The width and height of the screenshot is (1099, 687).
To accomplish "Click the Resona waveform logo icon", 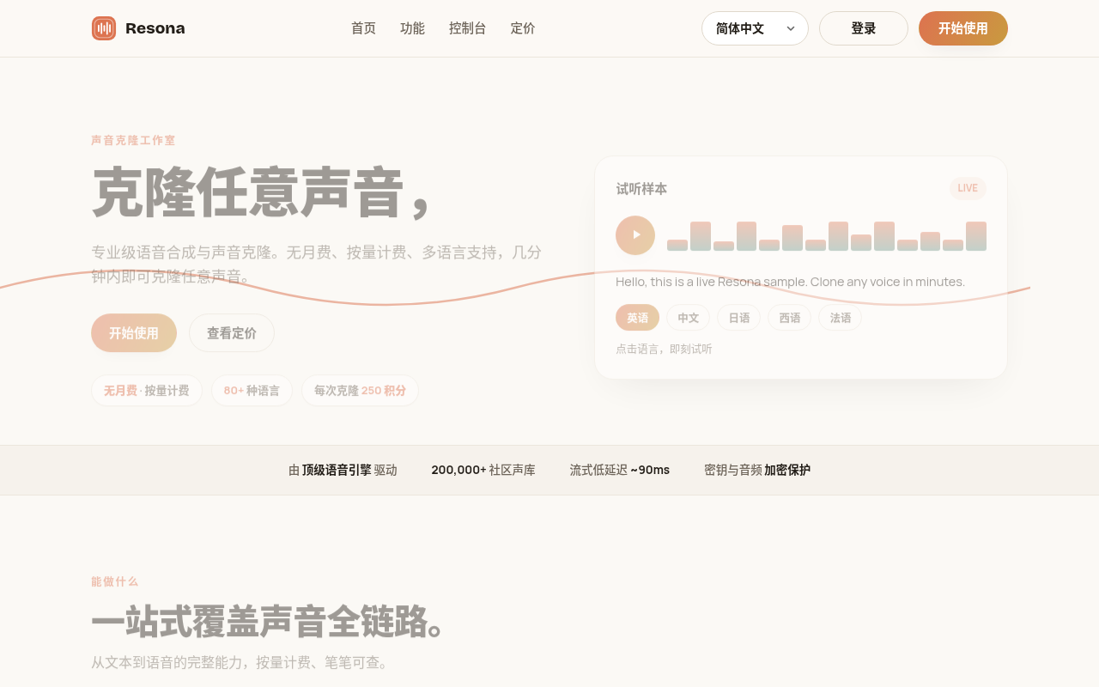I will (x=104, y=28).
